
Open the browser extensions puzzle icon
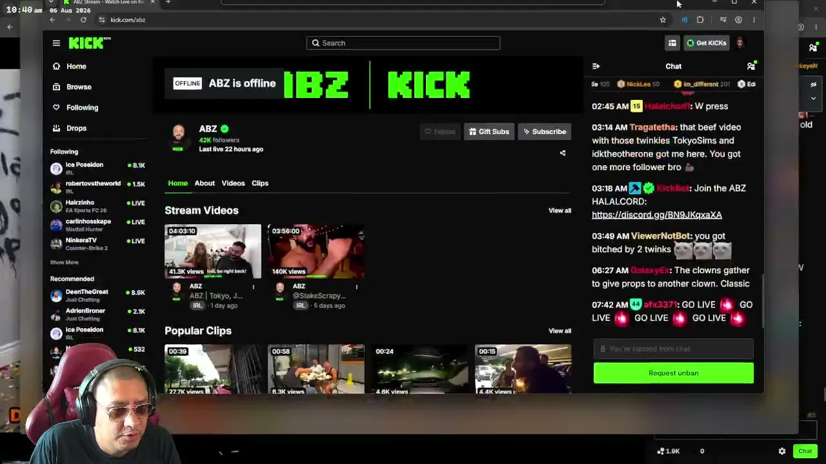click(700, 20)
